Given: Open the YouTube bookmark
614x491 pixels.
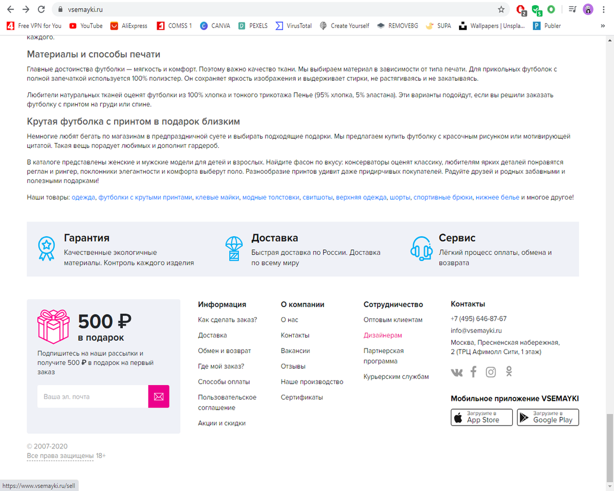Looking at the screenshot, I should coord(86,26).
